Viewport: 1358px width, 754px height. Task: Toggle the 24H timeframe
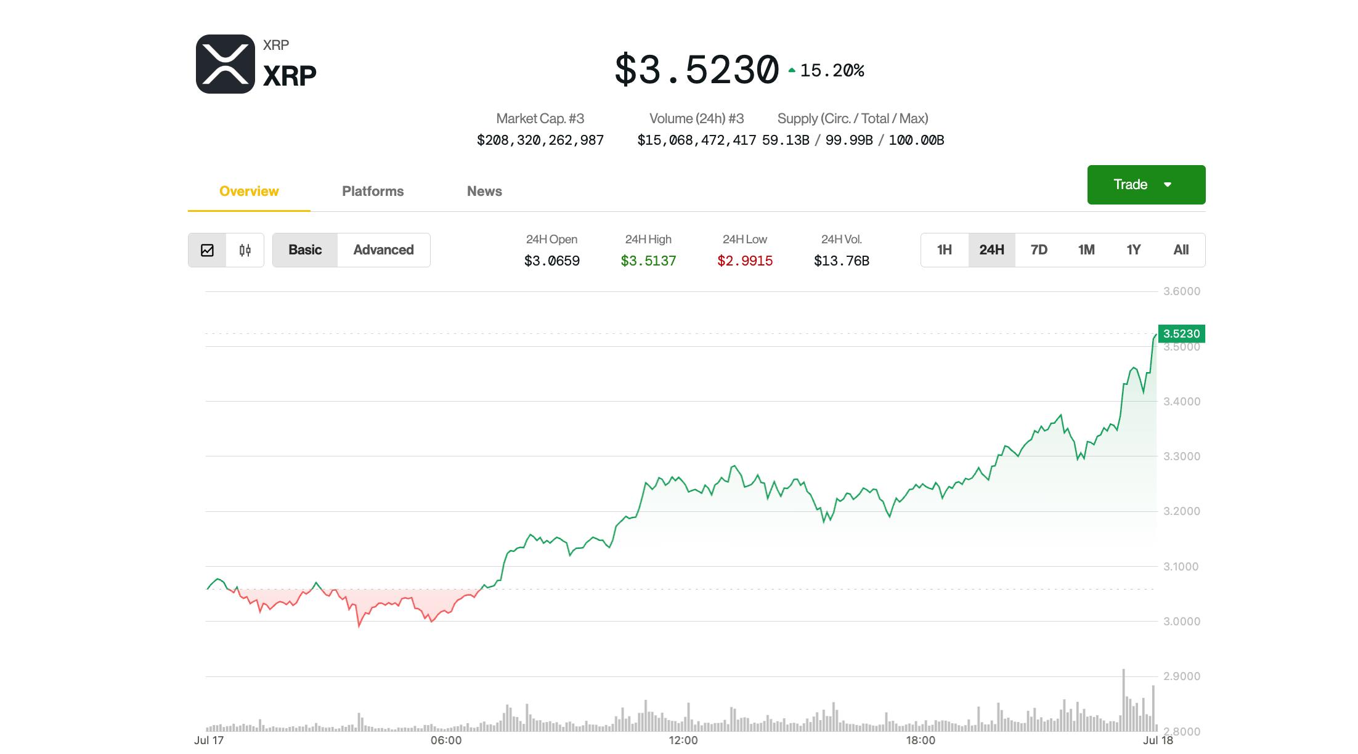991,250
